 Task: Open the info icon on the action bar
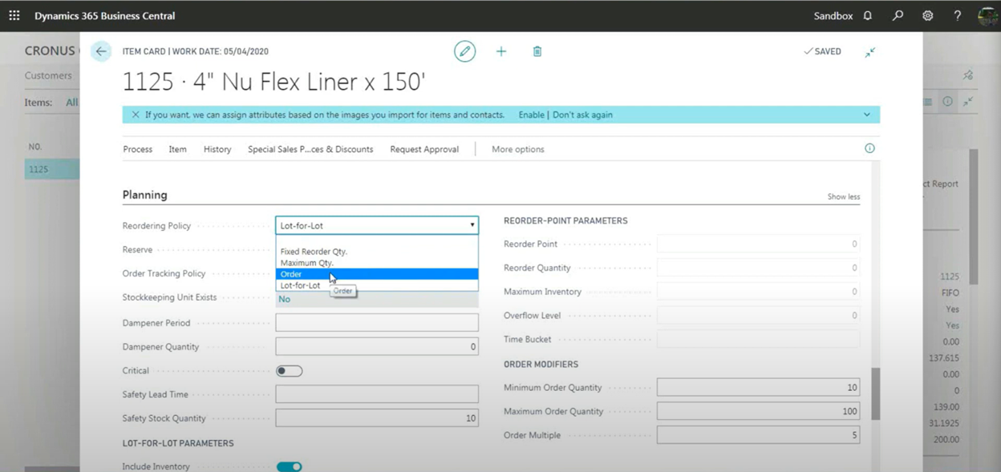pyautogui.click(x=869, y=148)
